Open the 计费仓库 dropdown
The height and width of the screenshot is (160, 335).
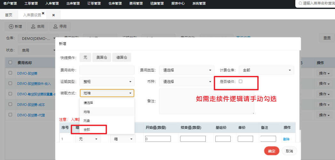coord(267,70)
